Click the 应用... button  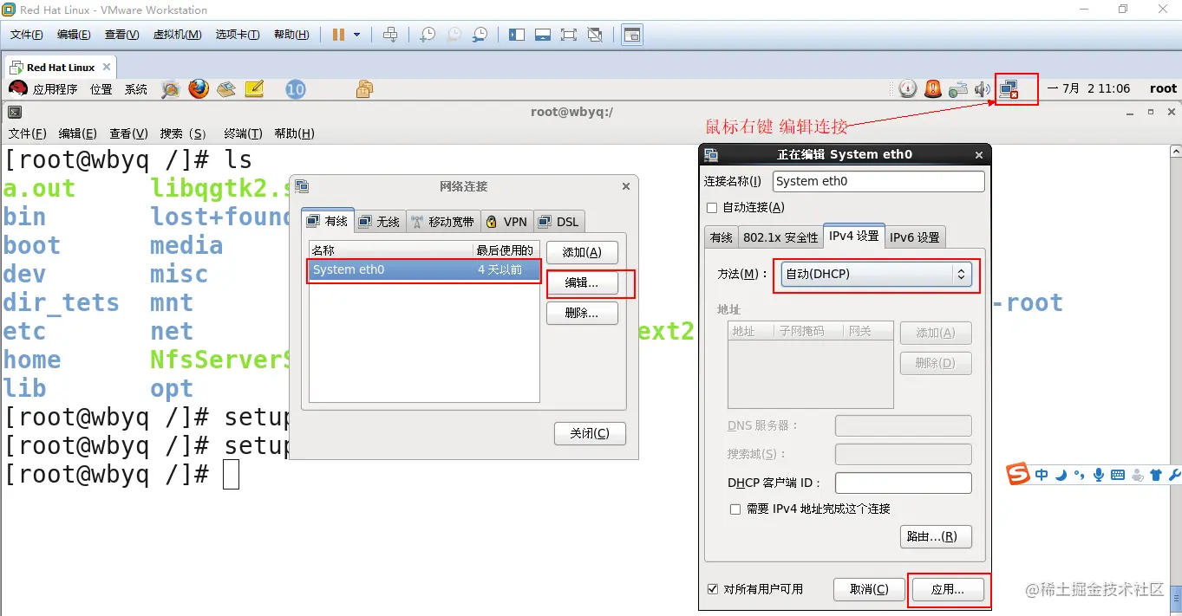point(948,589)
